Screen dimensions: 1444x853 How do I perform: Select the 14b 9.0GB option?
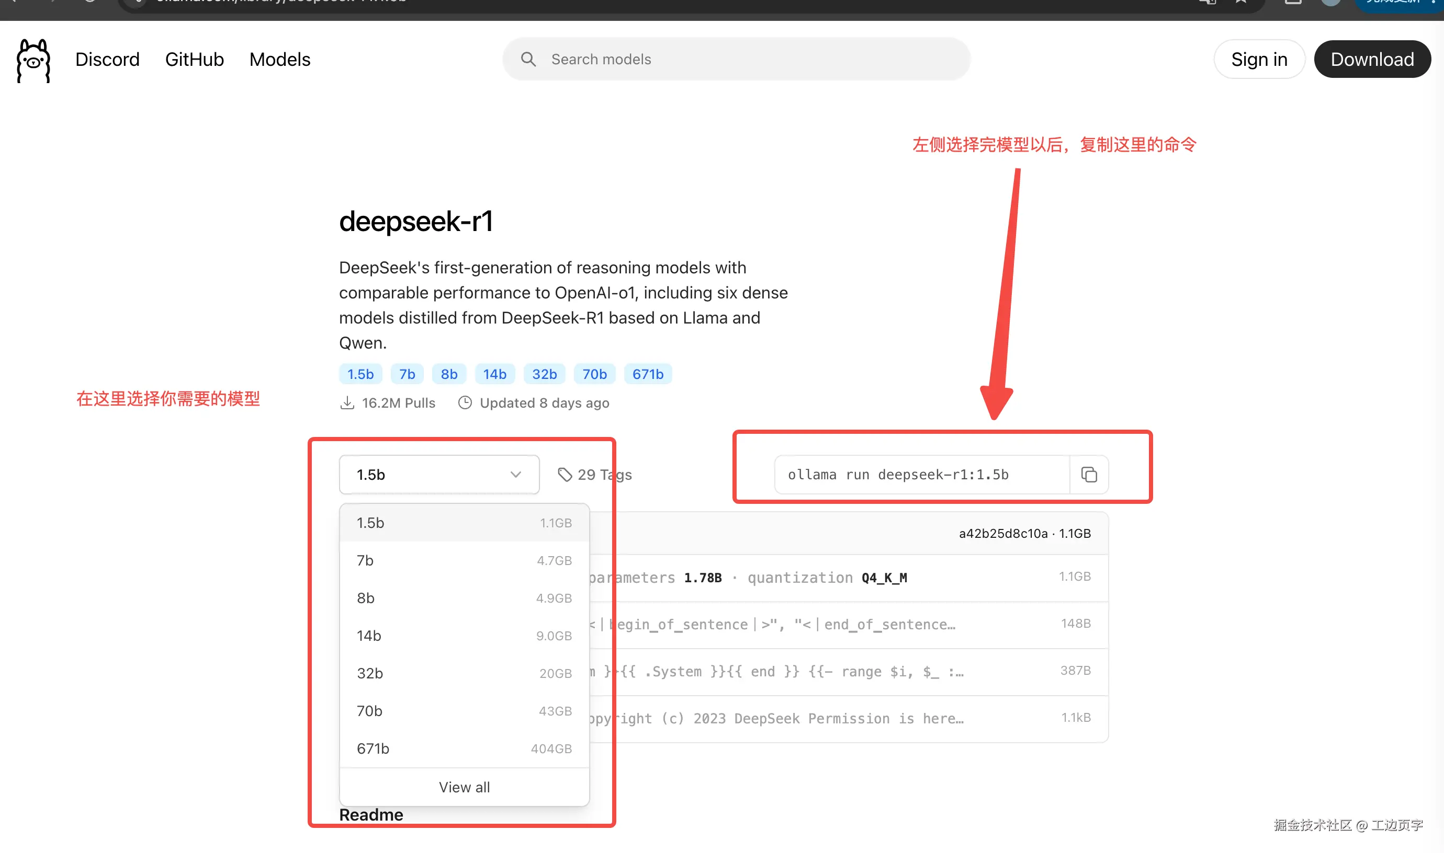point(464,636)
